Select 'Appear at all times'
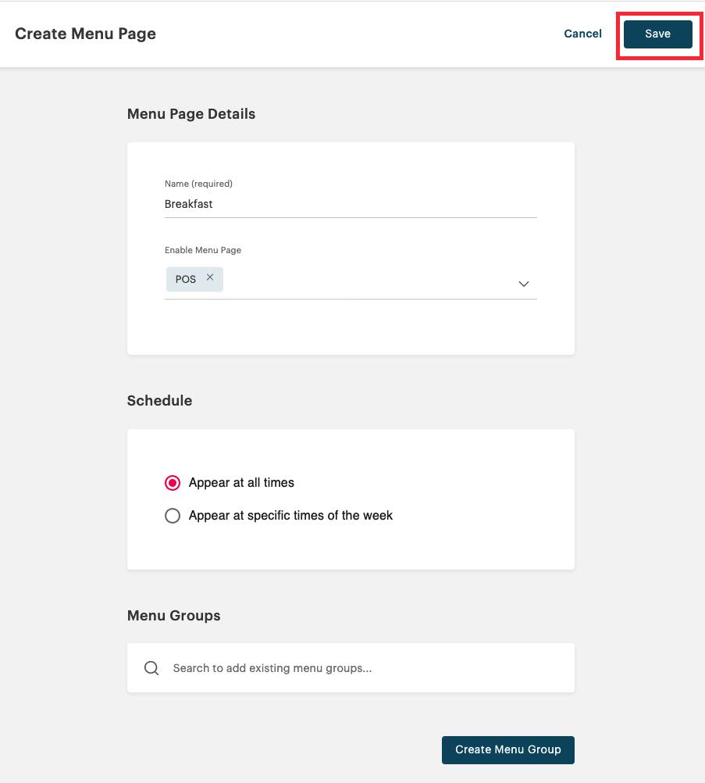This screenshot has height=783, width=705. point(173,482)
